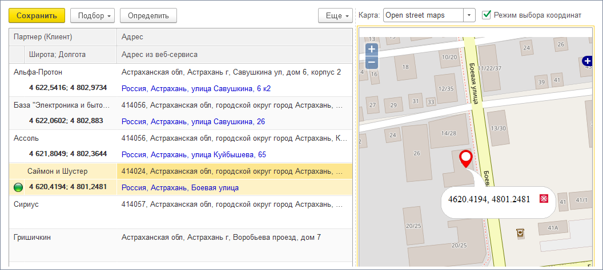Click the red location marker pin

pos(467,158)
